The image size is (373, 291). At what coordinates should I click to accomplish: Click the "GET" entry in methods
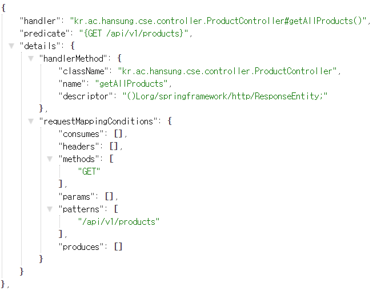coord(89,171)
